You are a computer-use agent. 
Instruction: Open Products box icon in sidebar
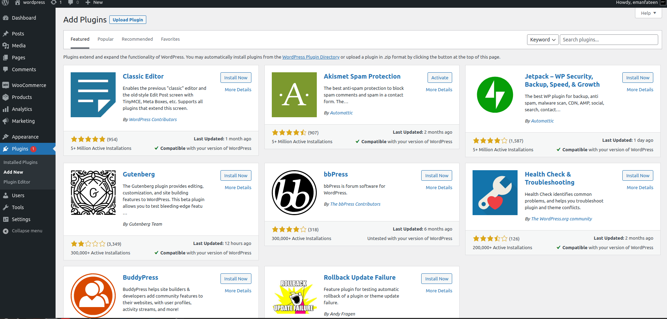(6, 97)
